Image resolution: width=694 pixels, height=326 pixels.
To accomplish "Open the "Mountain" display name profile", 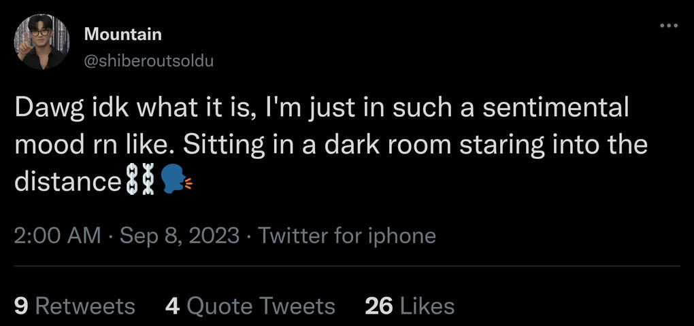I will 122,34.
